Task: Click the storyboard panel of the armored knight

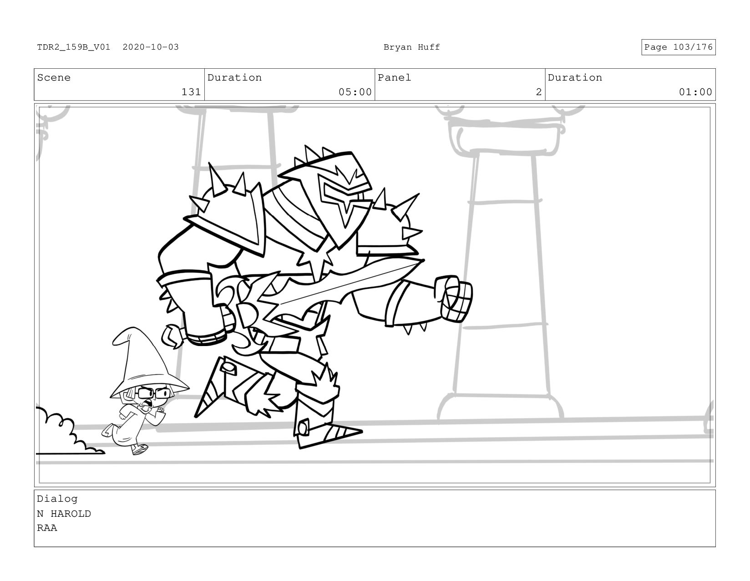Action: point(375,295)
